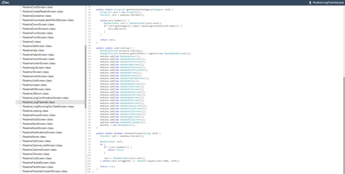Open RealmsMouseScreen.class file

pos(39,115)
